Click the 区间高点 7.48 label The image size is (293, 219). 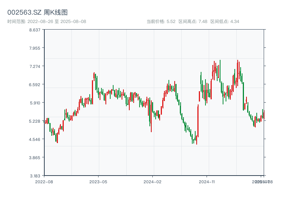click(x=193, y=22)
